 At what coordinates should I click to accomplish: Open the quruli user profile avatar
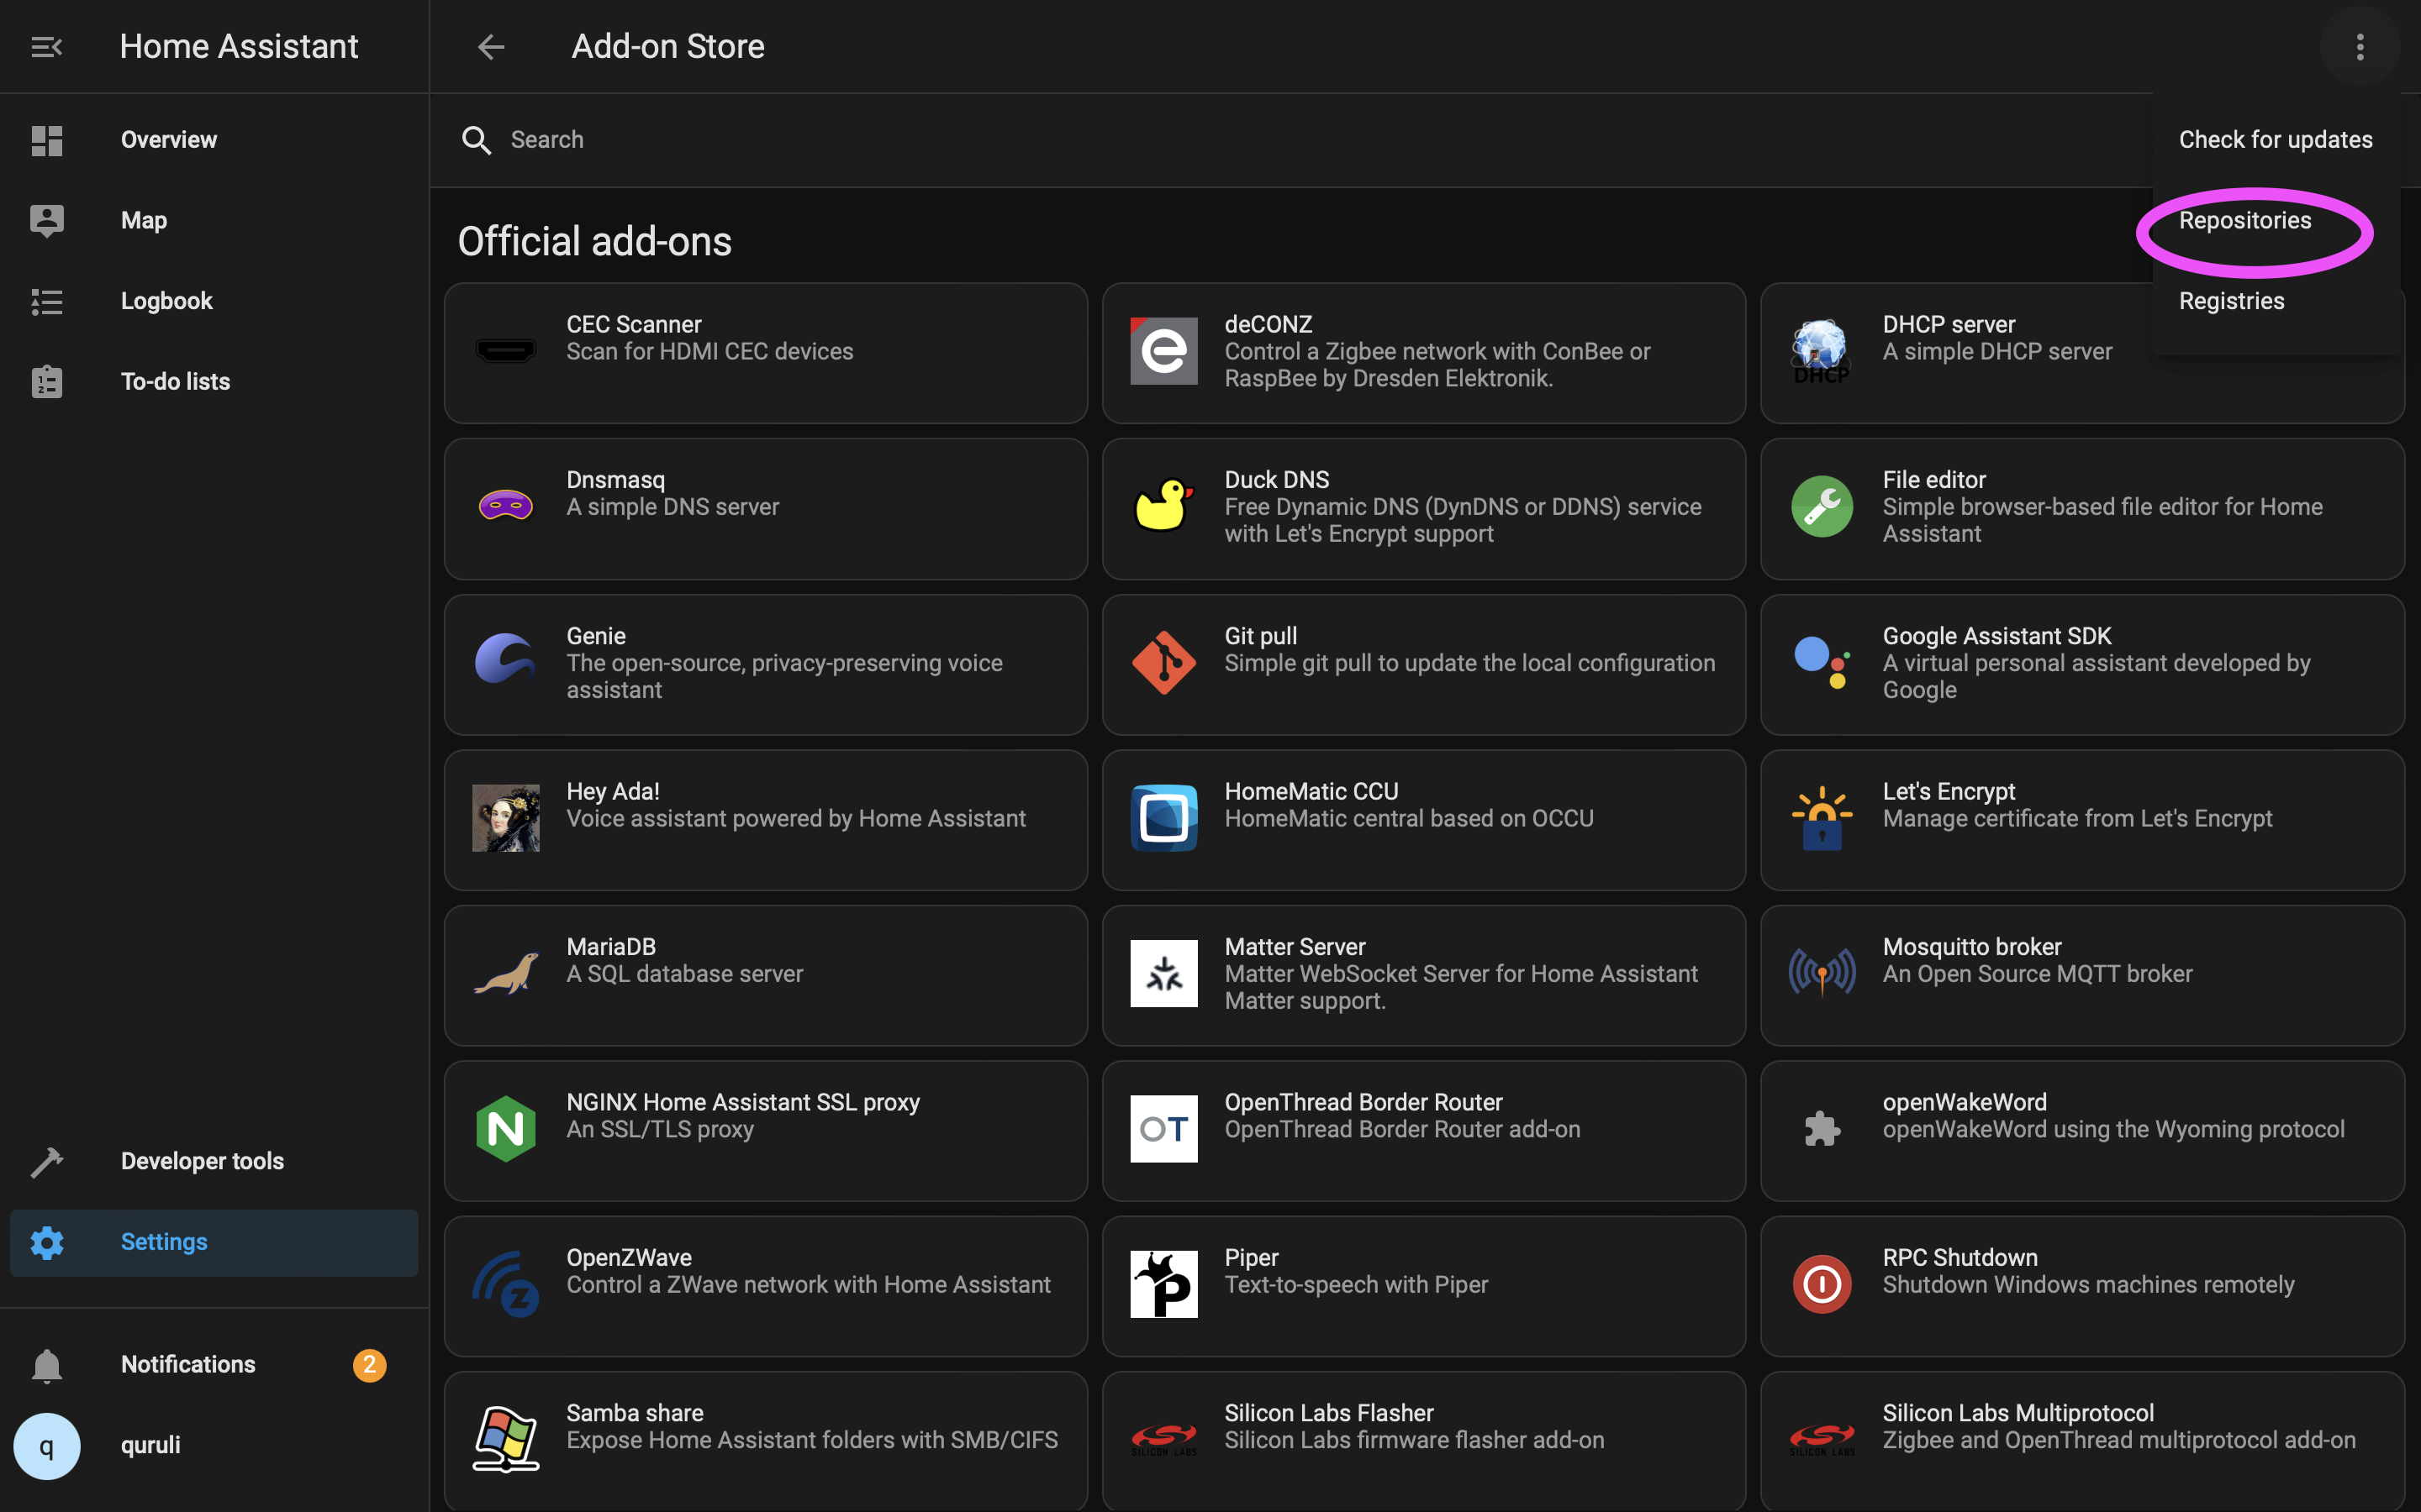[x=46, y=1445]
